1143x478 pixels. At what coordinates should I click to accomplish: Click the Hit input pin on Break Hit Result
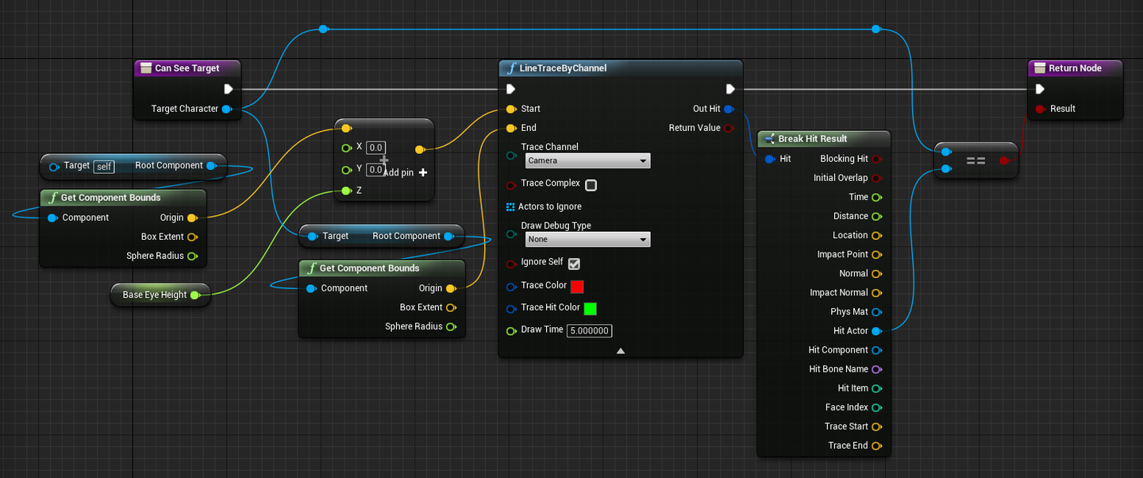769,158
